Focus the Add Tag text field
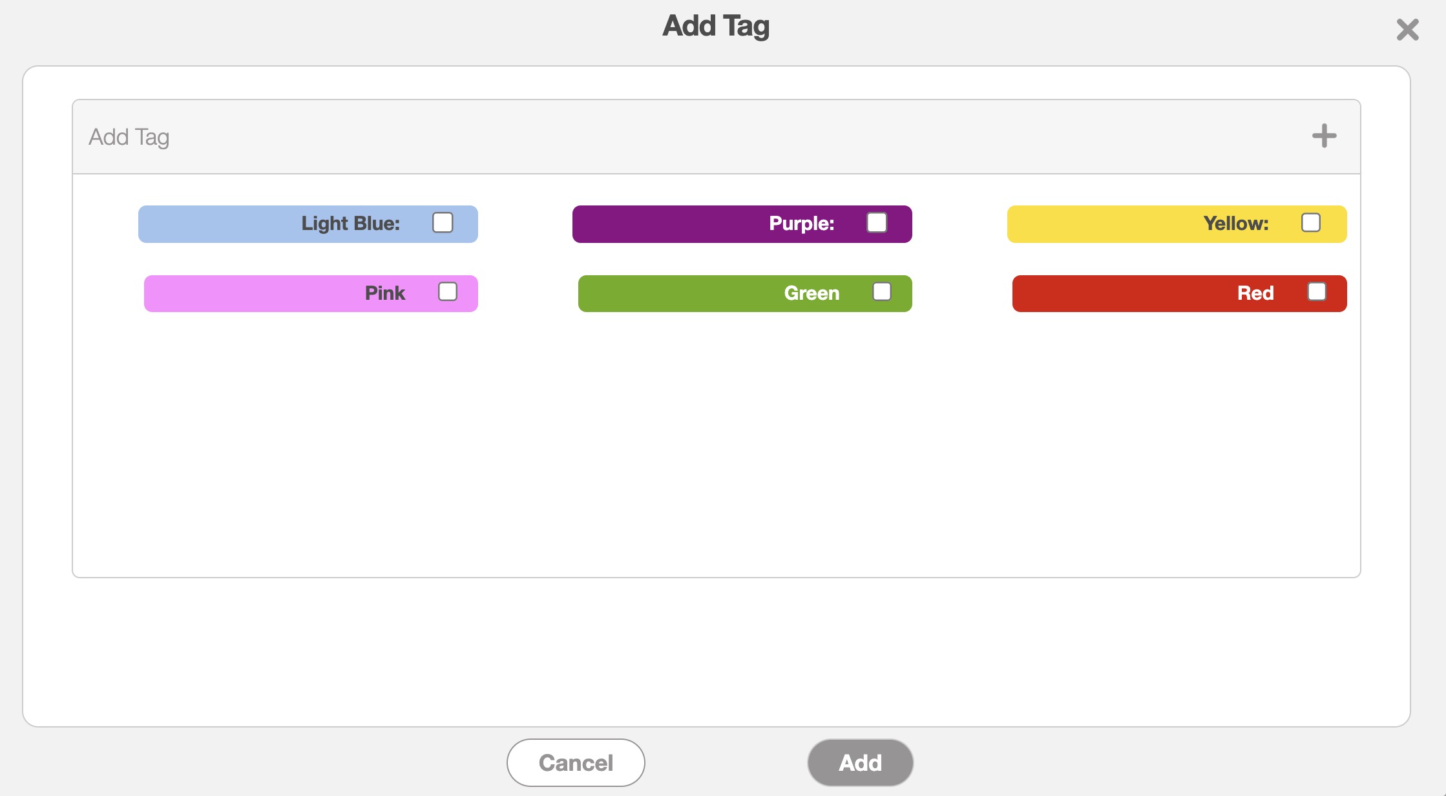 click(646, 137)
